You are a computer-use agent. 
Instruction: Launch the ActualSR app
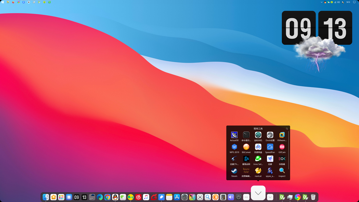click(x=234, y=135)
